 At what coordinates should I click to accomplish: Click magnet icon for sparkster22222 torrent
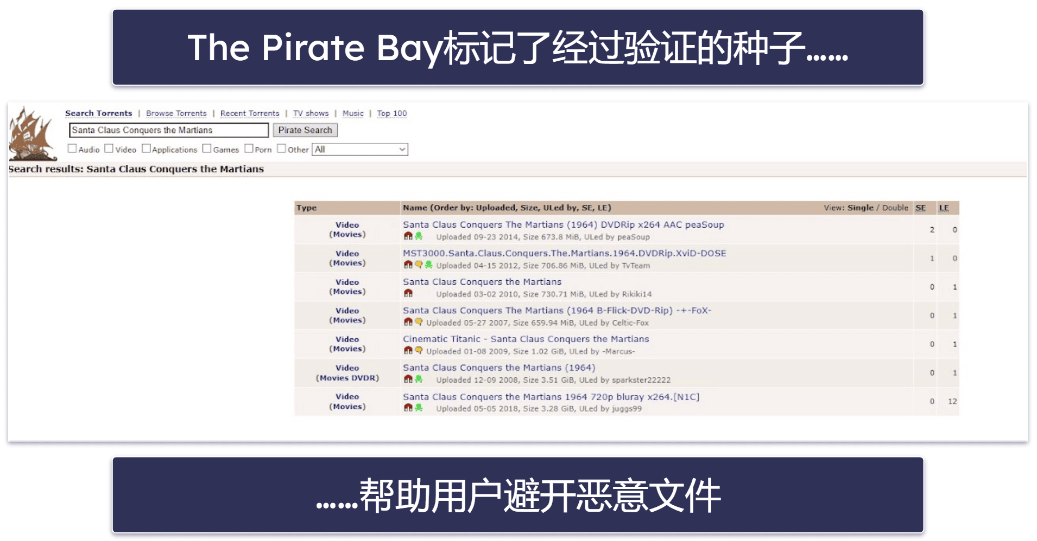pyautogui.click(x=408, y=379)
